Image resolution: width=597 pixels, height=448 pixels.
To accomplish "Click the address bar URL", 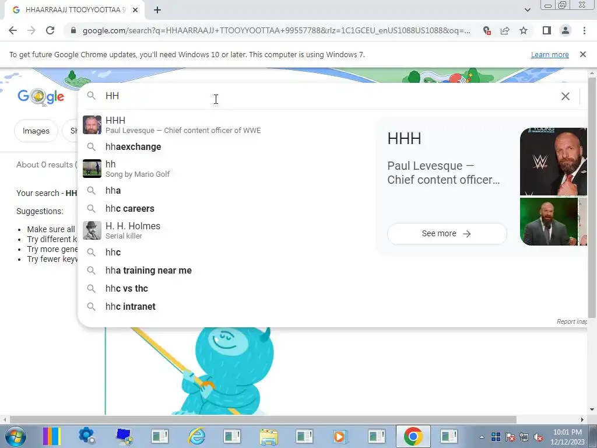I will click(276, 30).
